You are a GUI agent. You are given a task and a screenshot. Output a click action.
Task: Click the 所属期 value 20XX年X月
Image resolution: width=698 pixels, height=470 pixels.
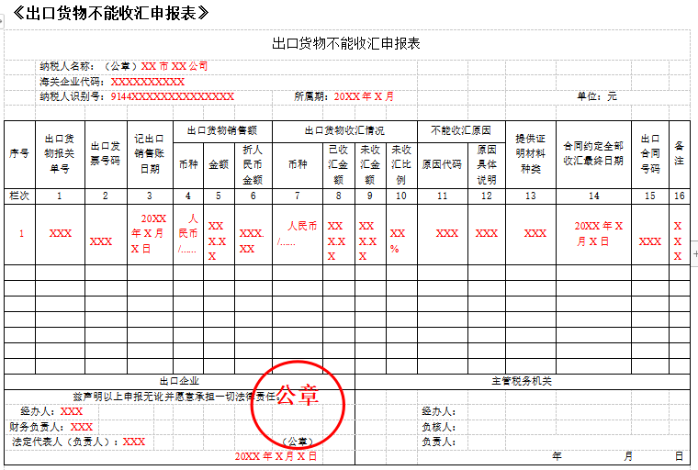[x=364, y=96]
